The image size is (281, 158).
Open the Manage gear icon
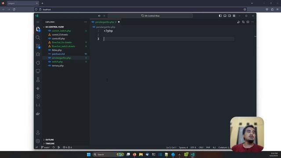38,141
